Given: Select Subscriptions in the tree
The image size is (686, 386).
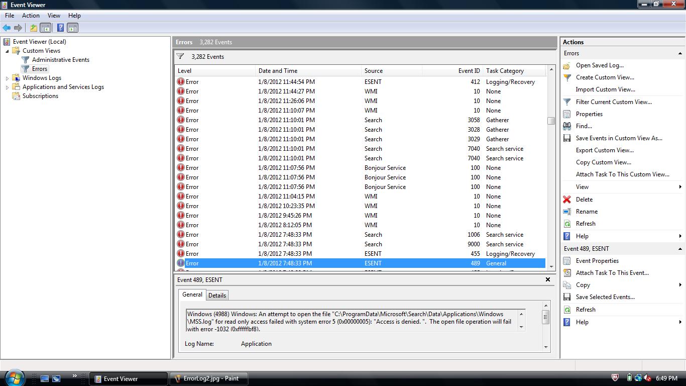Looking at the screenshot, I should tap(40, 96).
